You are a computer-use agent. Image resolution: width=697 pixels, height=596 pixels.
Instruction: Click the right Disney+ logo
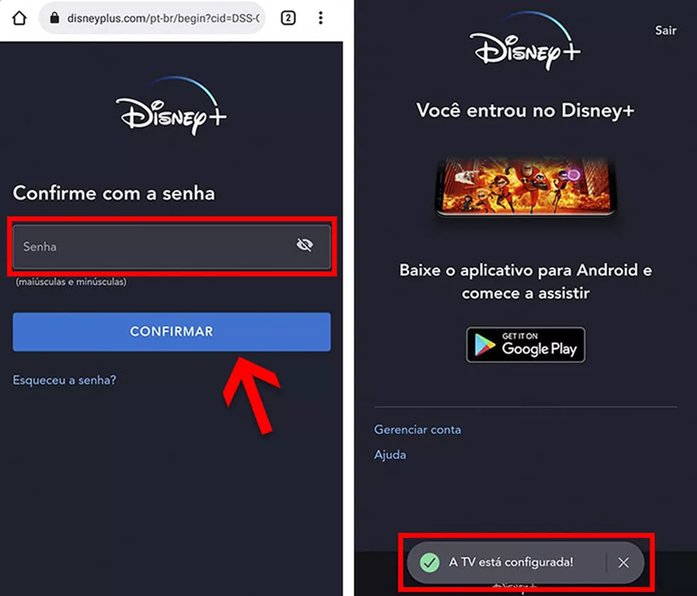(525, 41)
